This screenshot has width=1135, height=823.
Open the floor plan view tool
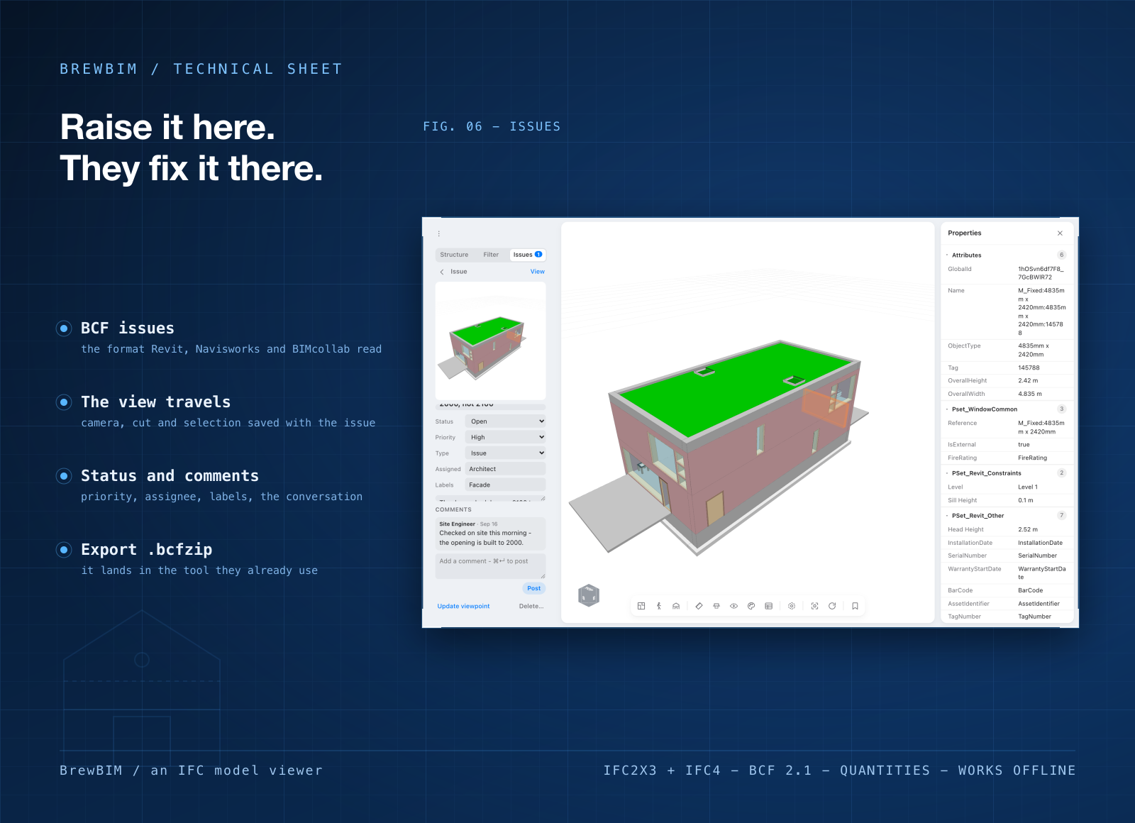tap(641, 606)
